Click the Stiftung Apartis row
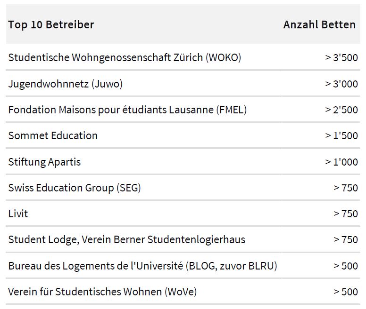 (x=183, y=162)
